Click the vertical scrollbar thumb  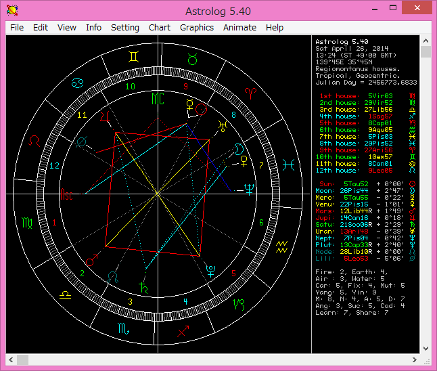425,52
